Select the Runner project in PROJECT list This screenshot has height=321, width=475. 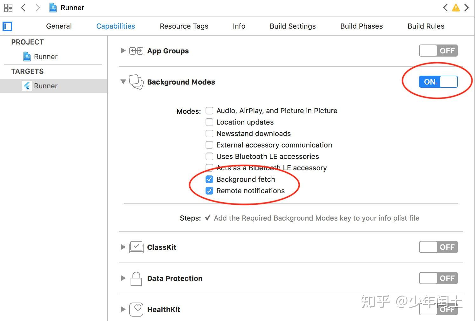point(45,56)
